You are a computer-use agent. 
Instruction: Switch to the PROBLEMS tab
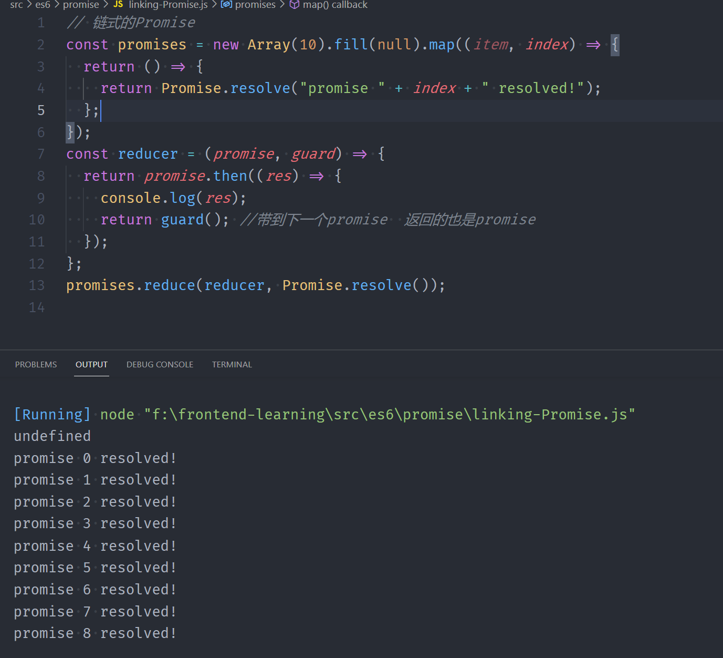point(36,365)
